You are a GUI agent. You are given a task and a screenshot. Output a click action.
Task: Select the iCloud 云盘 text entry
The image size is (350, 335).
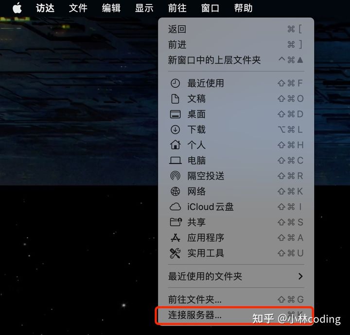(210, 207)
